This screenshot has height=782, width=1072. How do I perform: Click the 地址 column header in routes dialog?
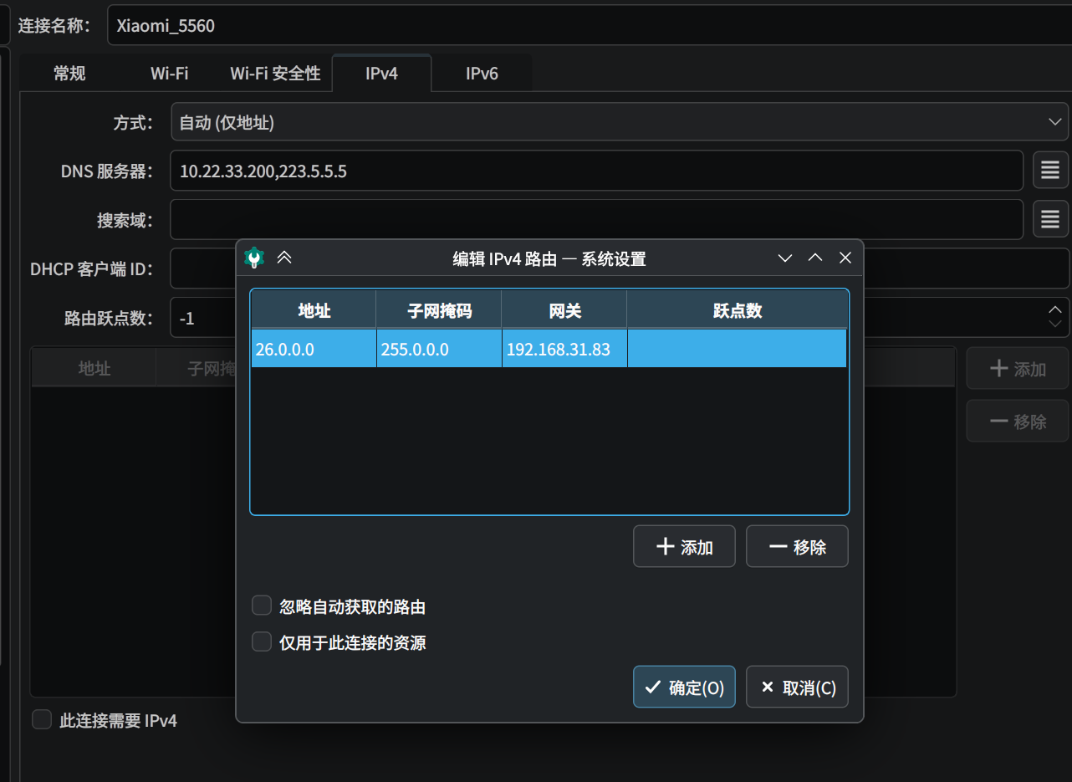(x=314, y=310)
